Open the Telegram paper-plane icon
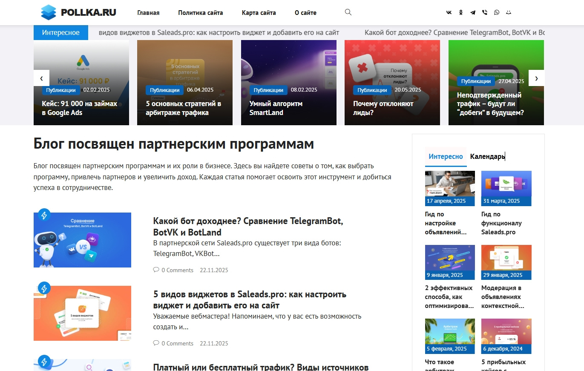584x371 pixels. click(473, 13)
